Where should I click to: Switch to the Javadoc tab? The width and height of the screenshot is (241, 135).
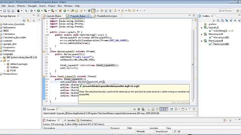(x=70, y=120)
